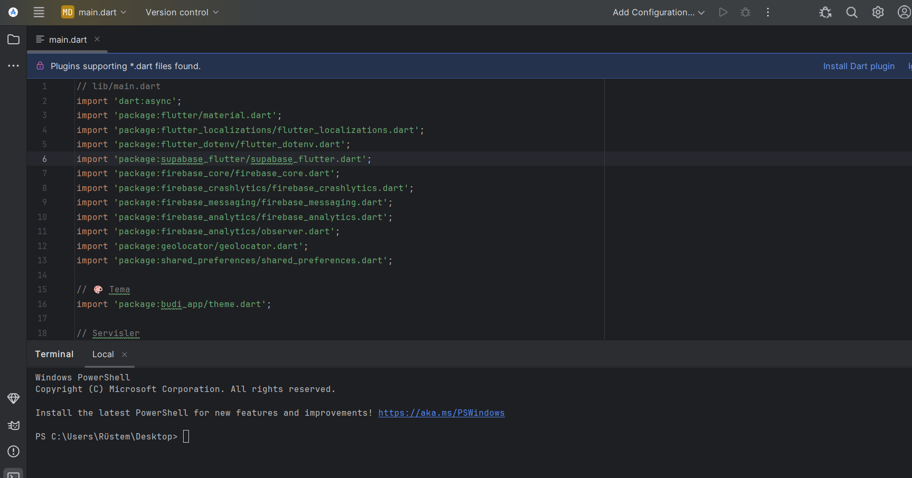Open the hamburger main menu
Screen dimensions: 912x478
pos(39,12)
